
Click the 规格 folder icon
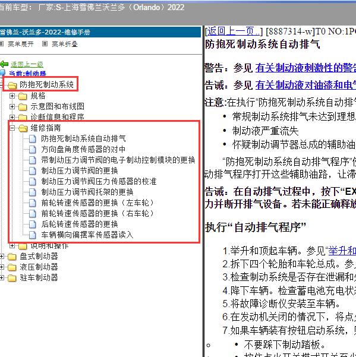point(23,96)
